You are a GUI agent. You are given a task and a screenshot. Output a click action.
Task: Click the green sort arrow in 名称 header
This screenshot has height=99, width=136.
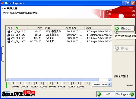[x=17, y=28]
